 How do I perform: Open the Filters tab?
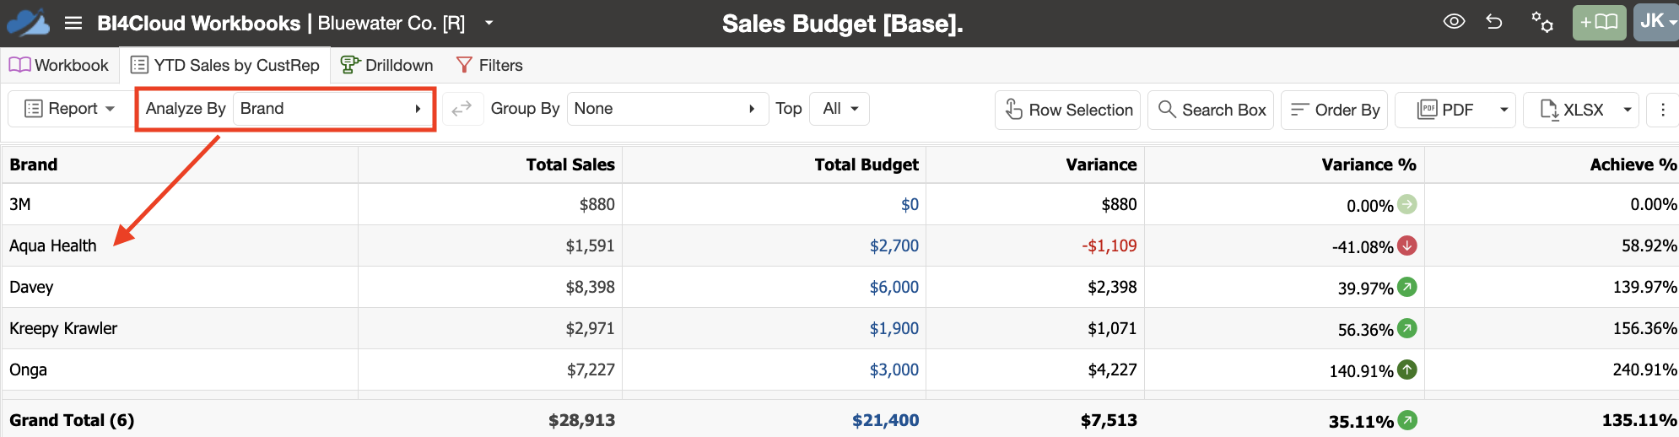[489, 65]
